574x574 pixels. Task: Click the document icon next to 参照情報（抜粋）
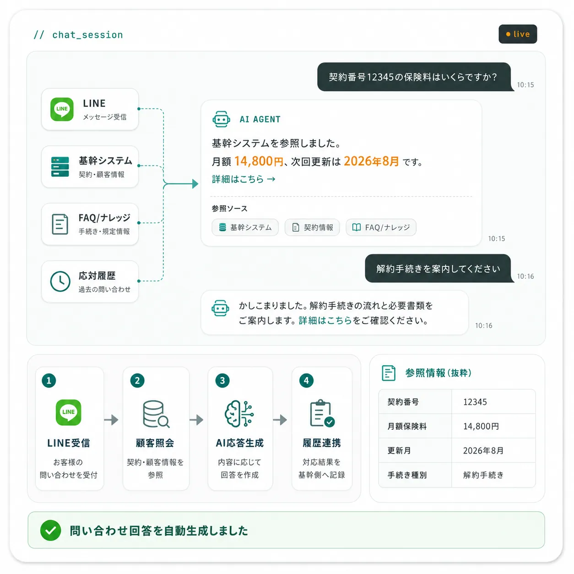pyautogui.click(x=389, y=373)
